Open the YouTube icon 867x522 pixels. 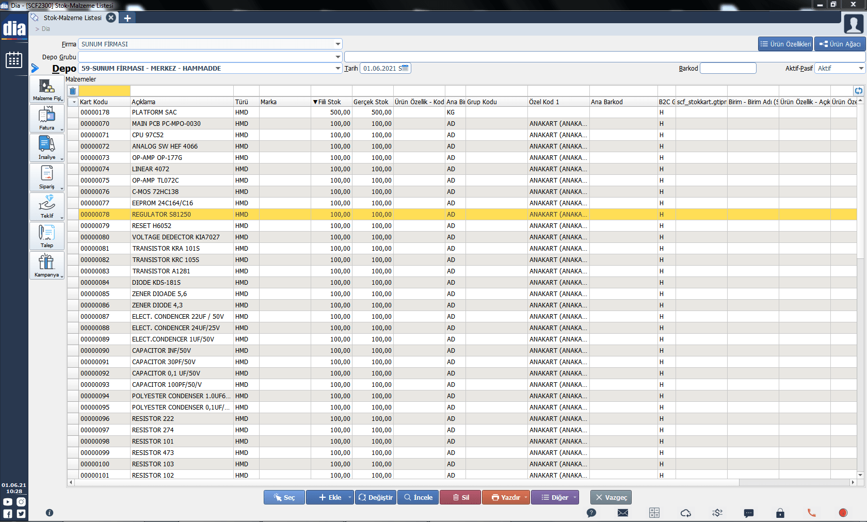pos(8,502)
